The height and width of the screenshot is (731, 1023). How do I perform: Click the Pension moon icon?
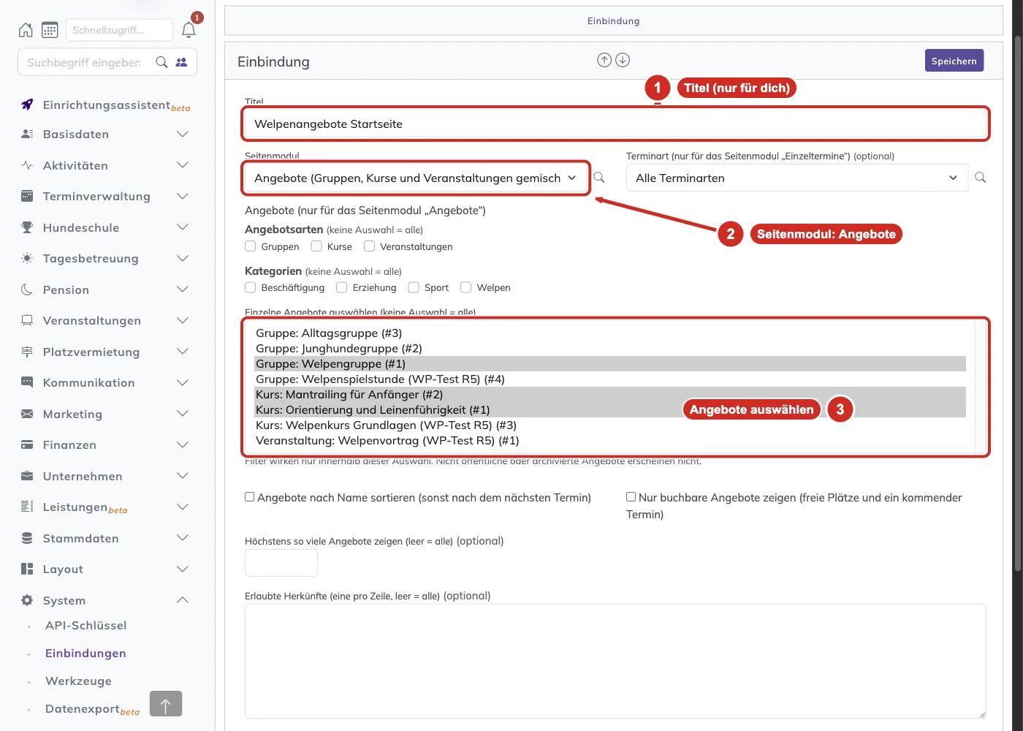click(27, 289)
